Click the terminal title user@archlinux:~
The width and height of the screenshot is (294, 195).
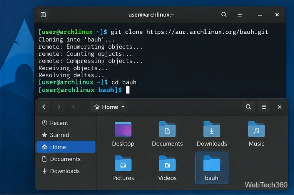click(151, 15)
